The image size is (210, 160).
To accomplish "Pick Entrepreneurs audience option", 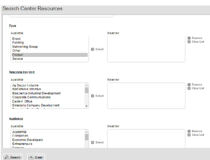I will coord(48,144).
